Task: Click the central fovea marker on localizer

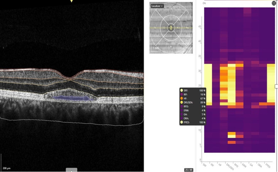Action: [171, 28]
